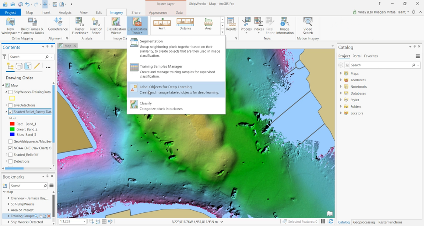424x226 pixels.
Task: Check the Shaded_Relief.tif layer visibility
Action: pyautogui.click(x=10, y=155)
